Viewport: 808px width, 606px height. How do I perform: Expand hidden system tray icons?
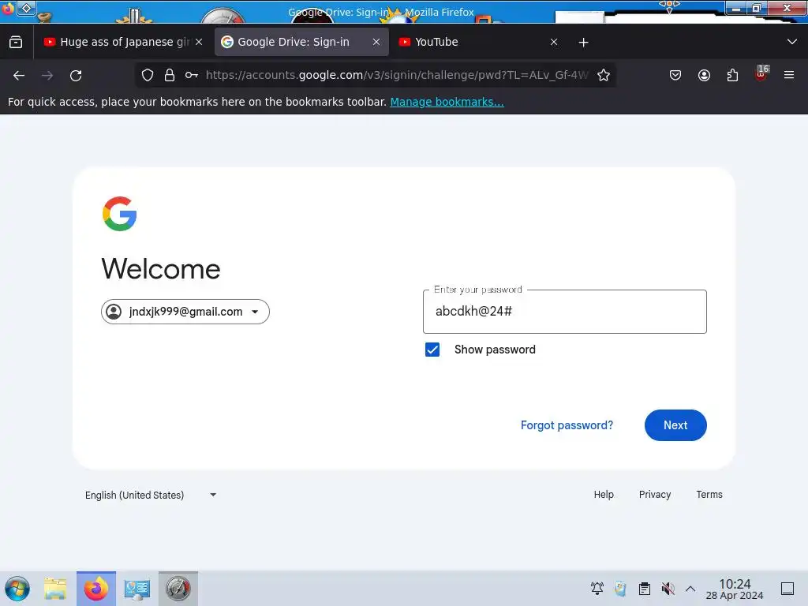tap(690, 589)
